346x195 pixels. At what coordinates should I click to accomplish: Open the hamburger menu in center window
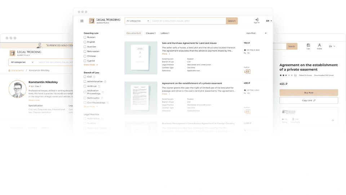pyautogui.click(x=82, y=21)
